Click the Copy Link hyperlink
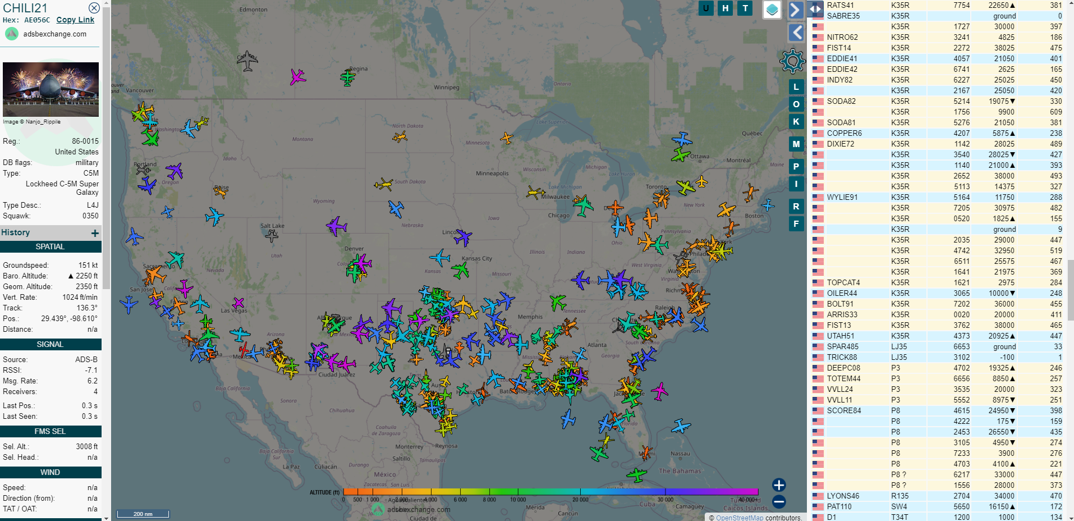Image resolution: width=1074 pixels, height=521 pixels. (x=75, y=20)
